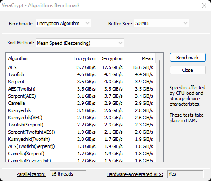Click the results list vertical scrollbar
Viewport: 211px width, 181px height.
click(160, 101)
